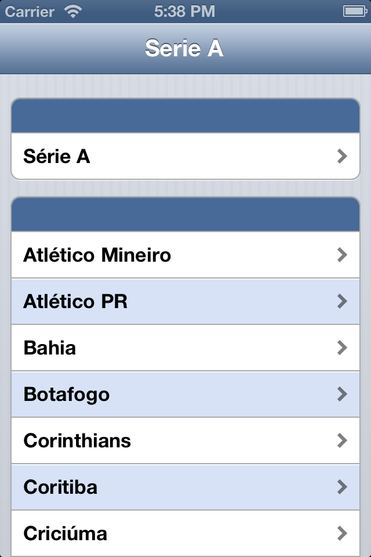Tap the disclosure arrow for Botafogo
371x557 pixels.
point(342,394)
